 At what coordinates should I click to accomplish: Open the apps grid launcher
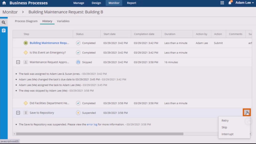coord(222,3)
